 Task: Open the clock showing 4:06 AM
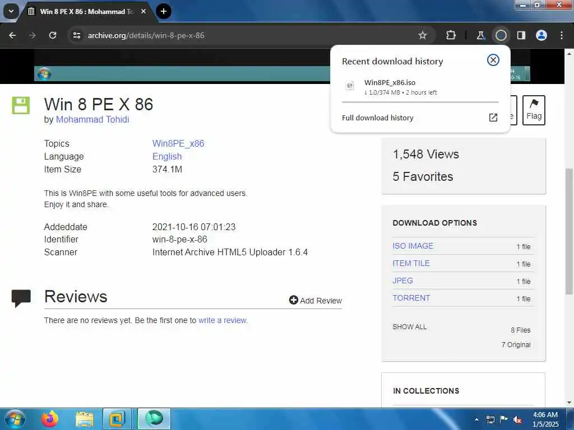click(x=545, y=419)
